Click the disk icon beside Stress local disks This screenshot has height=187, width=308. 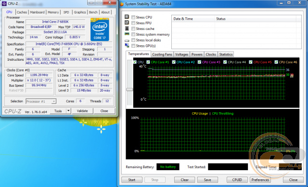pyautogui.click(x=127, y=40)
